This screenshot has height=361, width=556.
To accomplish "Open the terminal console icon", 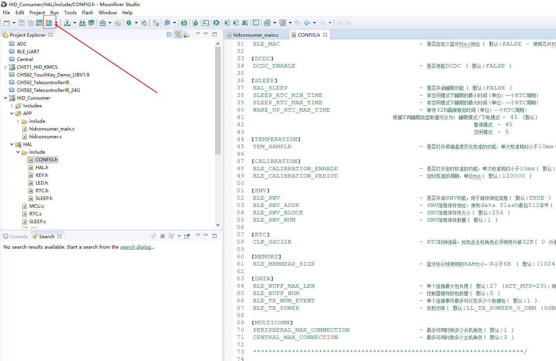I will click(206, 23).
